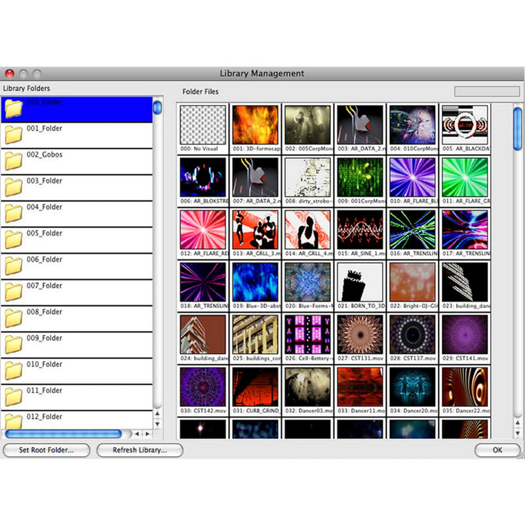This screenshot has width=525, height=525.
Task: Select the '027: CST131.mov' thumbnail
Action: pos(360,335)
